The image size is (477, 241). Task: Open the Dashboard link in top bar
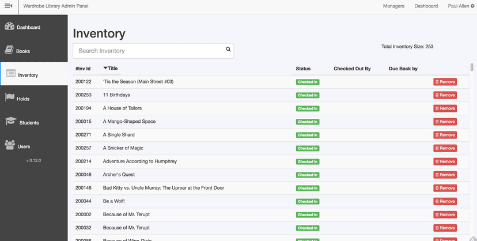426,6
